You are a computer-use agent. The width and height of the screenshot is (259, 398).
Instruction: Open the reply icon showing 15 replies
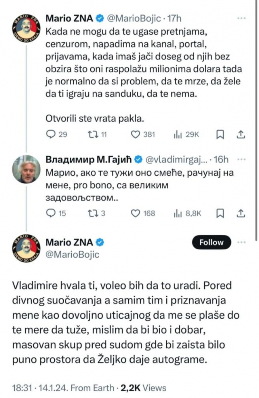tap(51, 213)
